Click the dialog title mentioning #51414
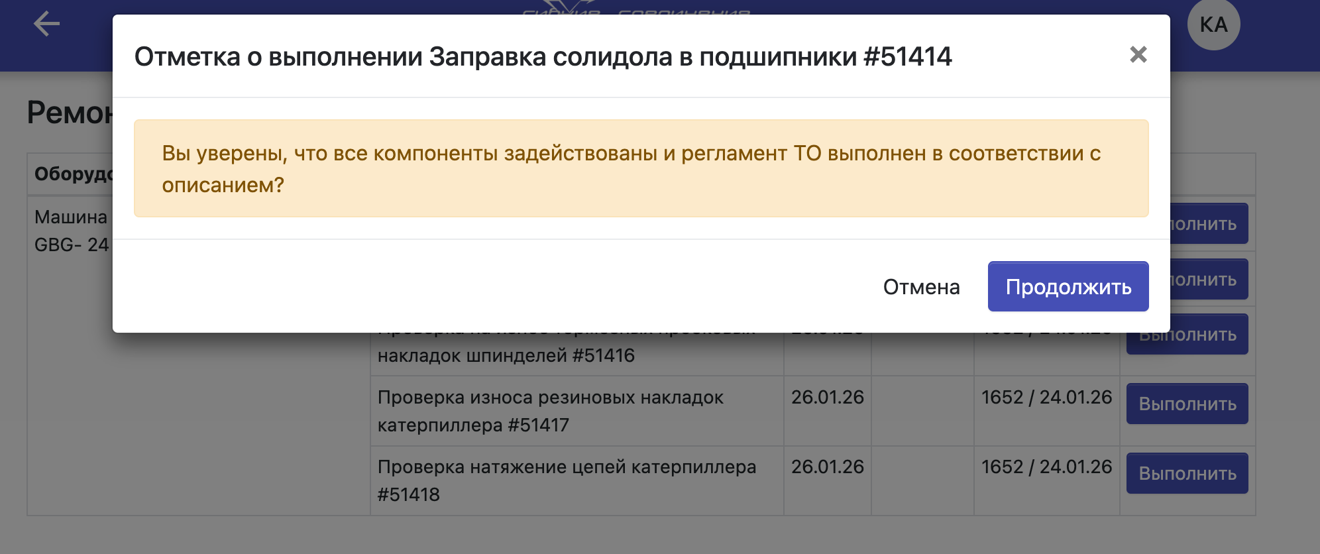The height and width of the screenshot is (554, 1320). click(543, 57)
